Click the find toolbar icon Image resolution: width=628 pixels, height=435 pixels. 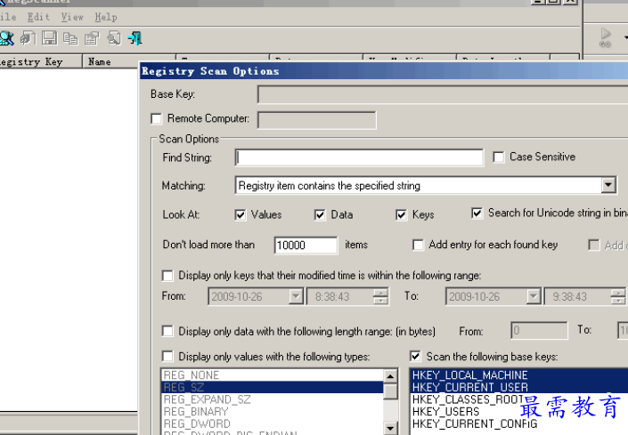click(x=114, y=38)
